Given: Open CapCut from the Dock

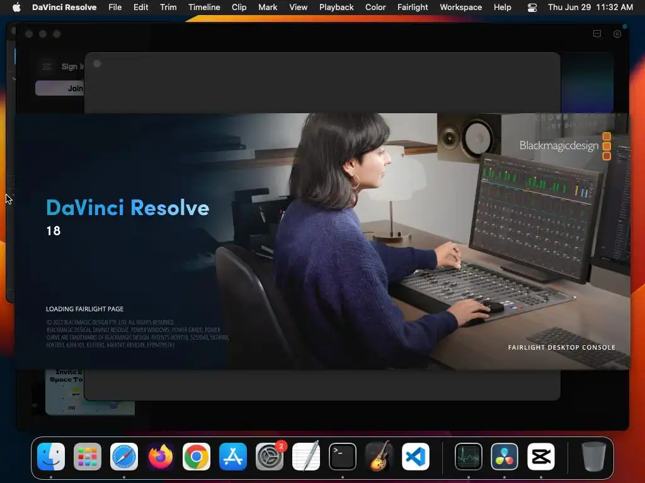Looking at the screenshot, I should [541, 457].
